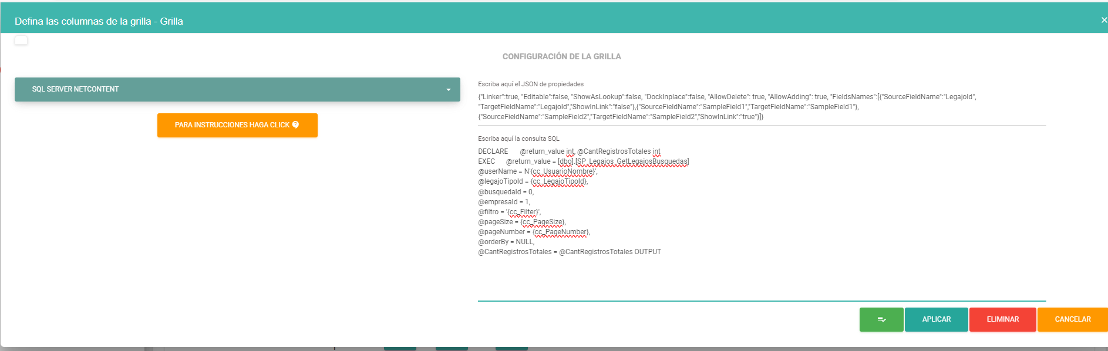Click the @legajoTipoId parameter line
Viewport: 1108px width, 351px height.
click(x=533, y=181)
